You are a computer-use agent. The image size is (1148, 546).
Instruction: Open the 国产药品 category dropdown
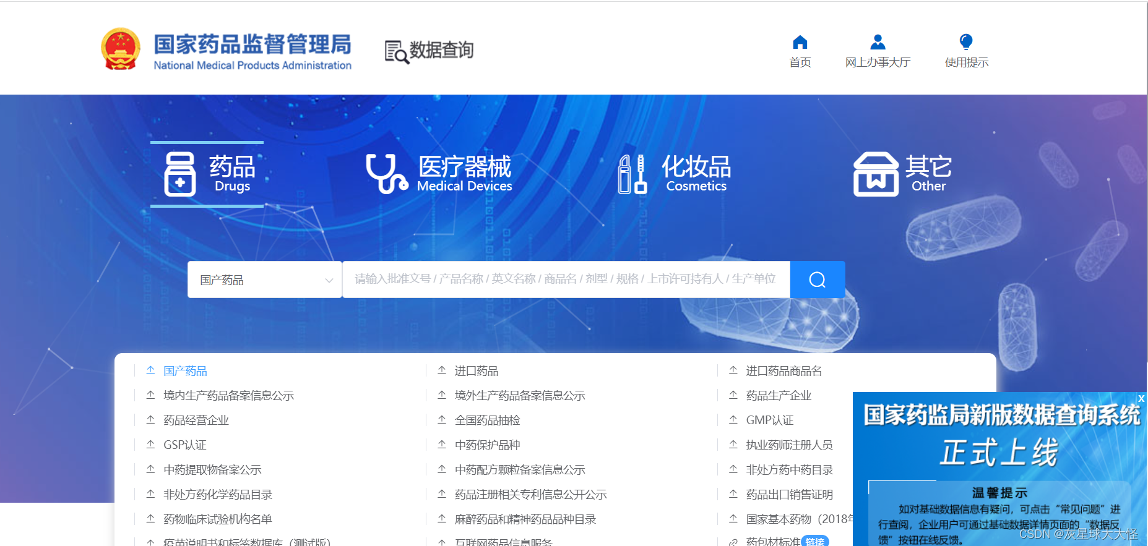pyautogui.click(x=265, y=279)
